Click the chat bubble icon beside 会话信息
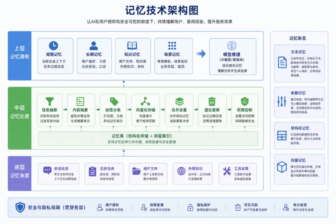This screenshot has height=224, width=336. [x=47, y=171]
